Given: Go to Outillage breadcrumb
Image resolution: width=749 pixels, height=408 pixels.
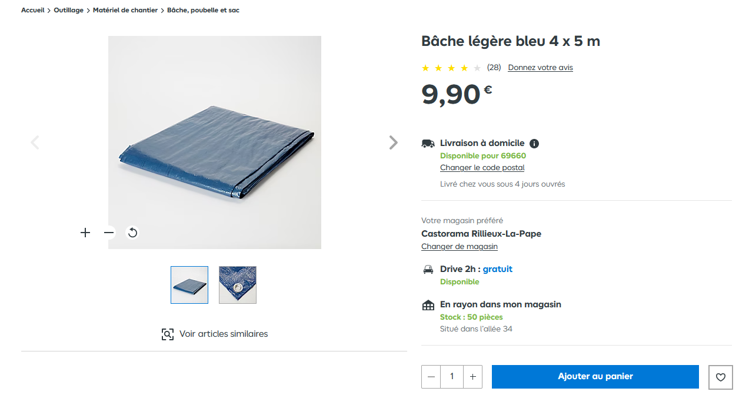Looking at the screenshot, I should [69, 10].
